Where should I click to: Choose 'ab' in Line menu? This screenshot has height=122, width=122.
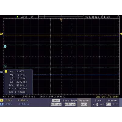(x=102, y=104)
